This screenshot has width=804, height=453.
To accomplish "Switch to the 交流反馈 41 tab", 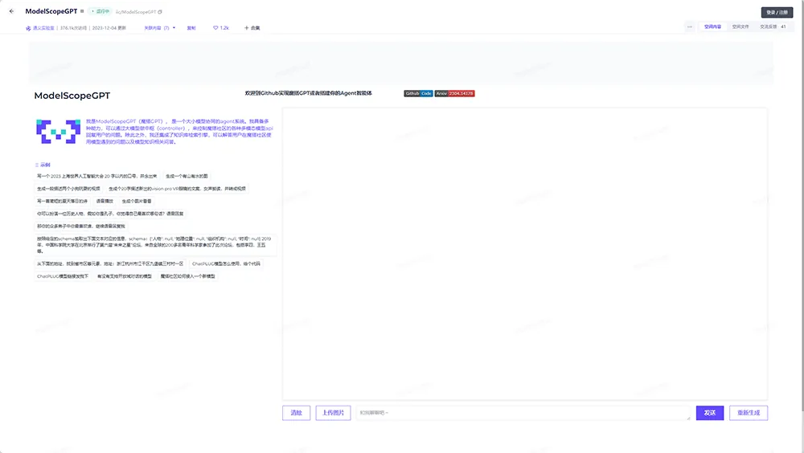I will 773,27.
